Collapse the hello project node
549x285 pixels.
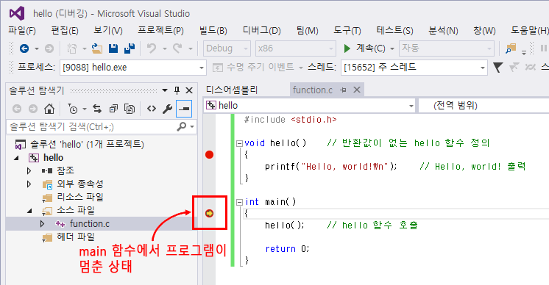pyautogui.click(x=16, y=158)
